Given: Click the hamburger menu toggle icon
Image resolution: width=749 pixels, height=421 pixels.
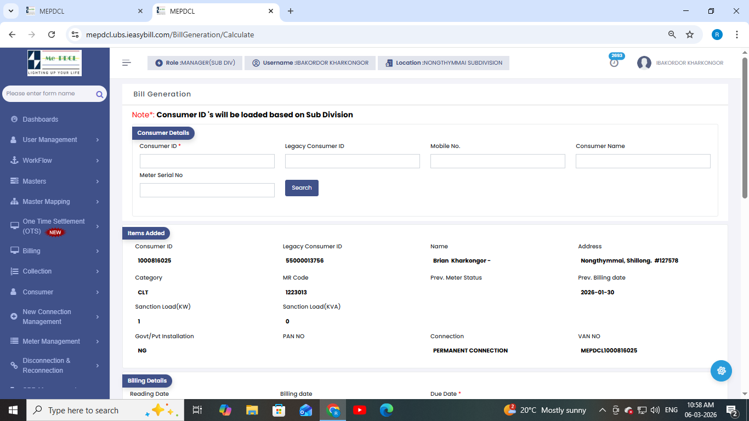Looking at the screenshot, I should pyautogui.click(x=127, y=63).
